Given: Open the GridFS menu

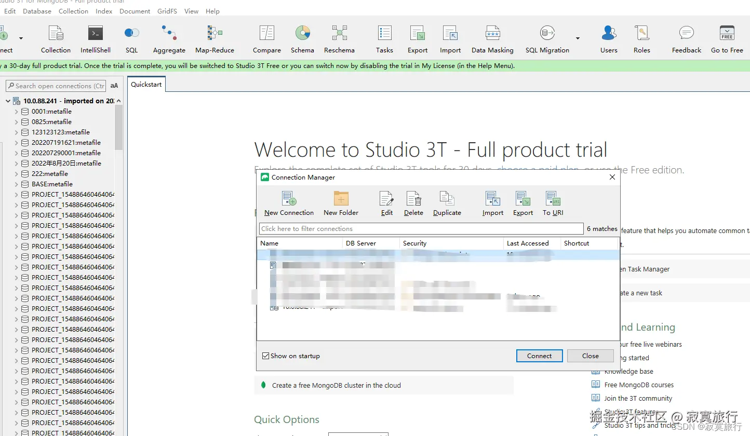Looking at the screenshot, I should [167, 11].
